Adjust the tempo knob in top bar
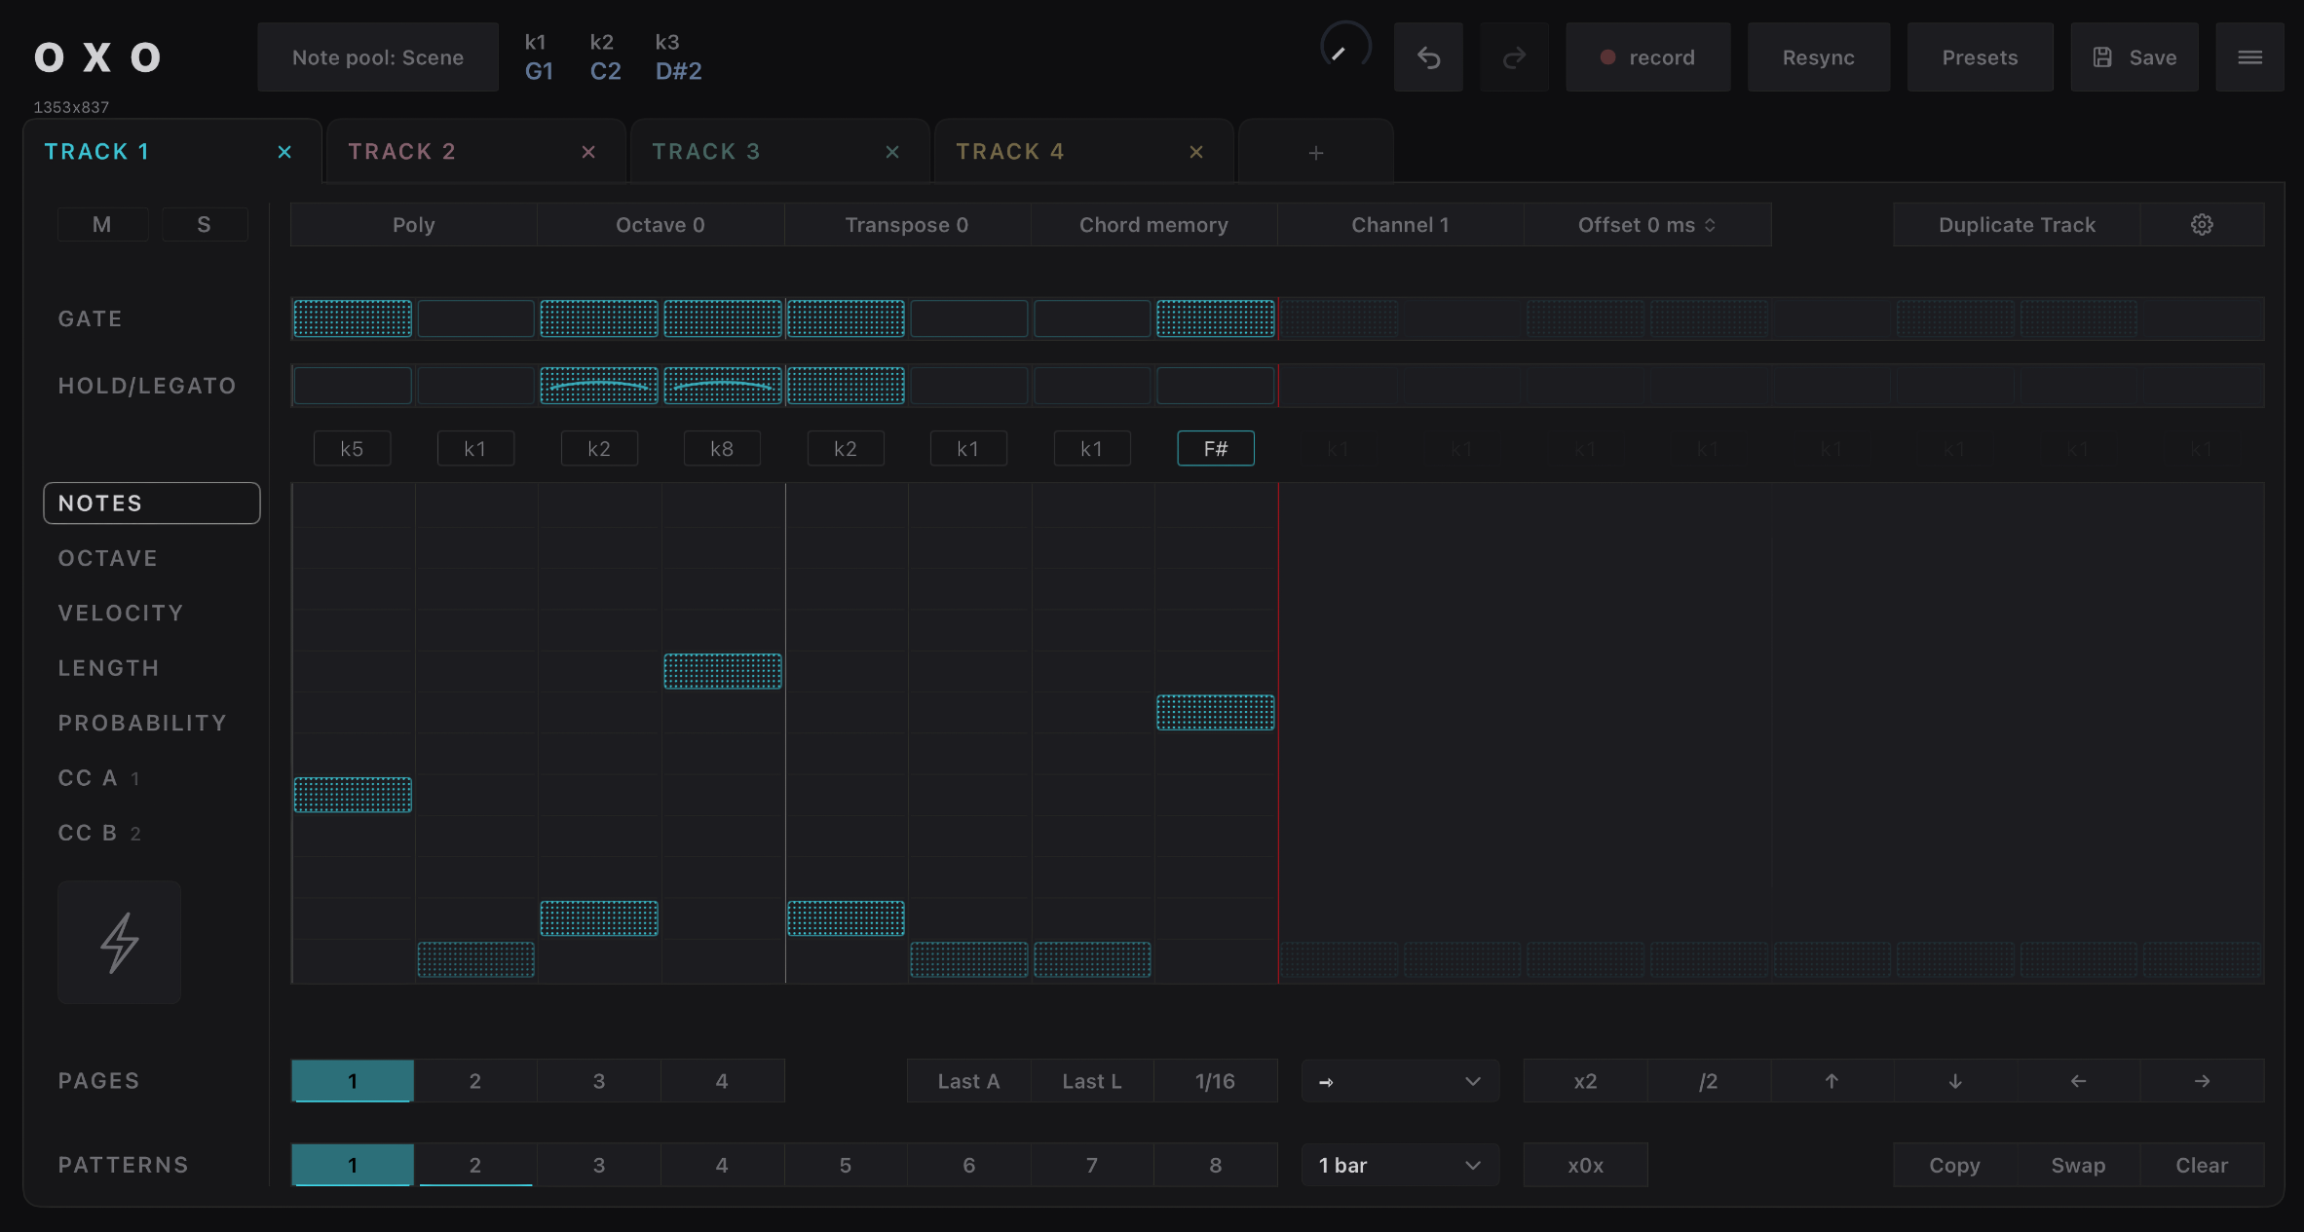The image size is (2304, 1232). pos(1345,48)
